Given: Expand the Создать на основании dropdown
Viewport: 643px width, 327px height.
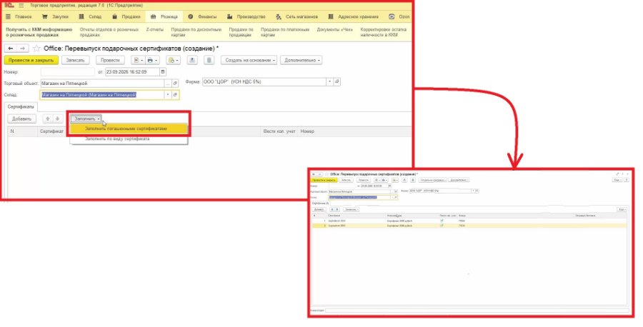Looking at the screenshot, I should click(249, 60).
